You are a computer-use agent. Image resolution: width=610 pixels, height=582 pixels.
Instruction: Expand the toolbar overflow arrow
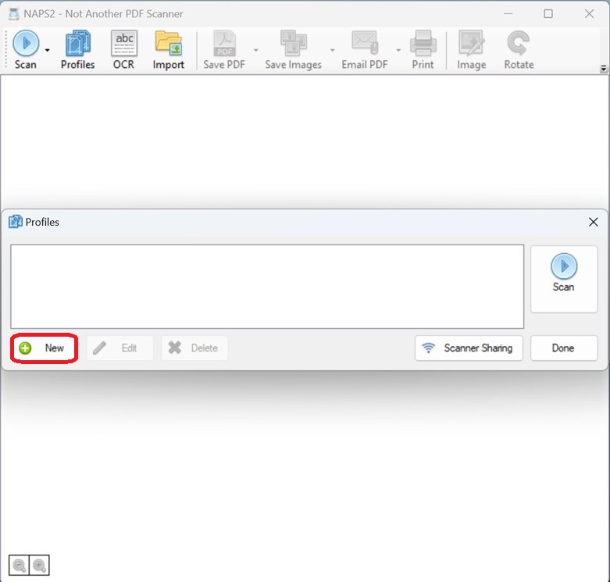[x=604, y=69]
